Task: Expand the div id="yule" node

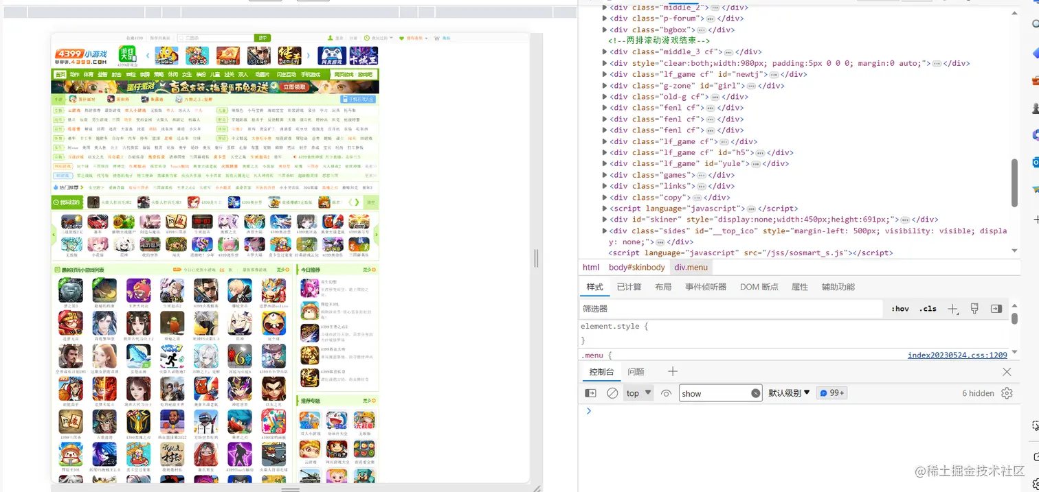Action: coord(605,163)
